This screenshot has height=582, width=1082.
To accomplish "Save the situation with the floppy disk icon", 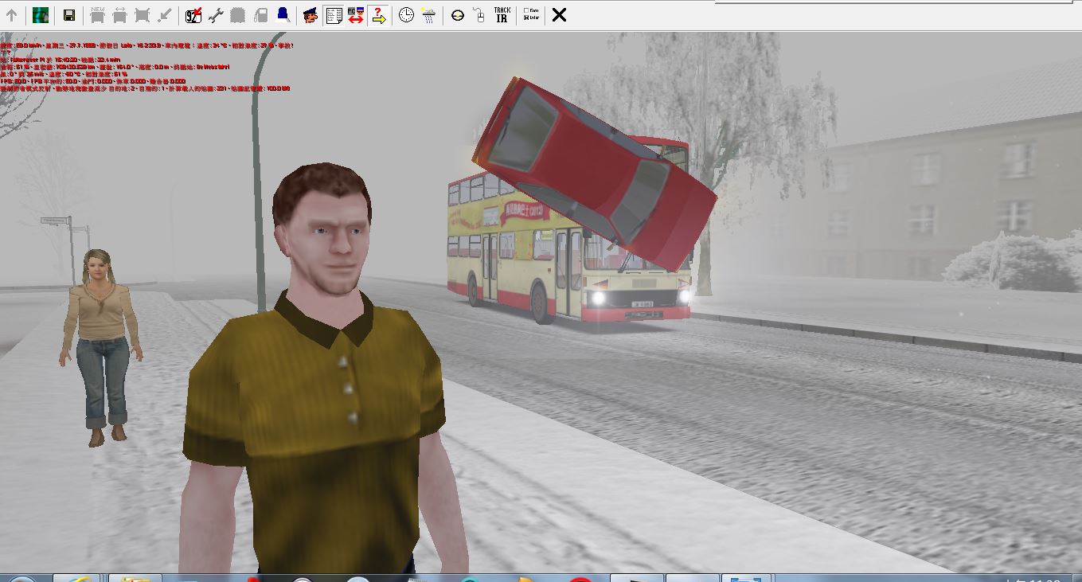I will pyautogui.click(x=68, y=15).
